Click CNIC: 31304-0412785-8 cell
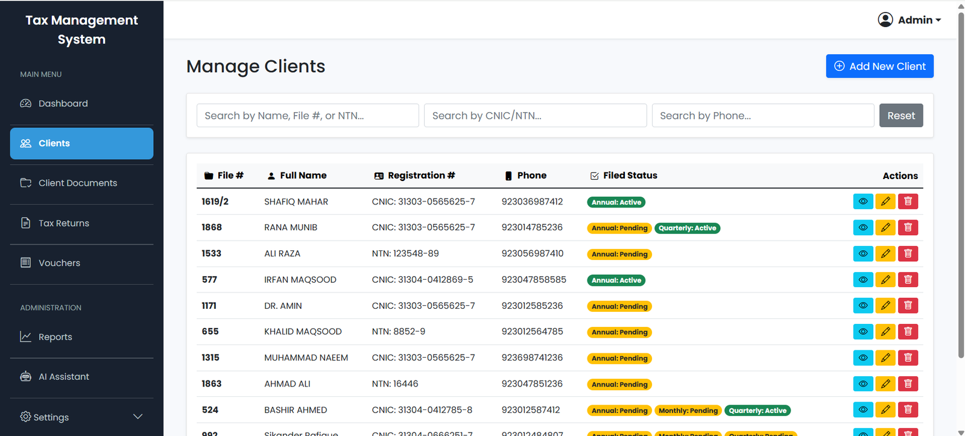 pos(422,409)
